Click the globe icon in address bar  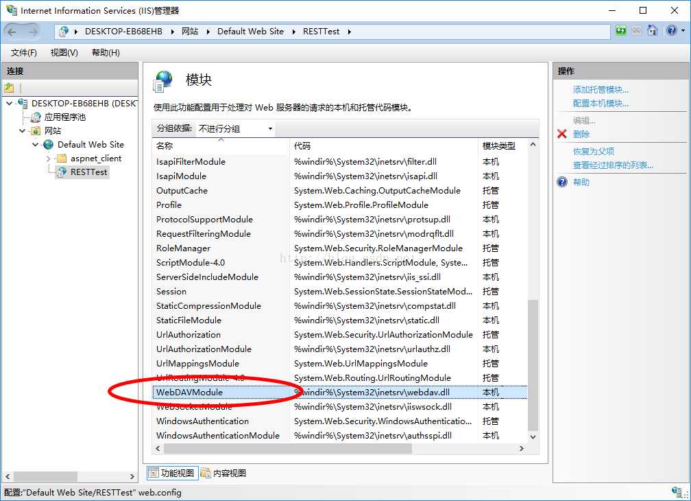coord(64,32)
